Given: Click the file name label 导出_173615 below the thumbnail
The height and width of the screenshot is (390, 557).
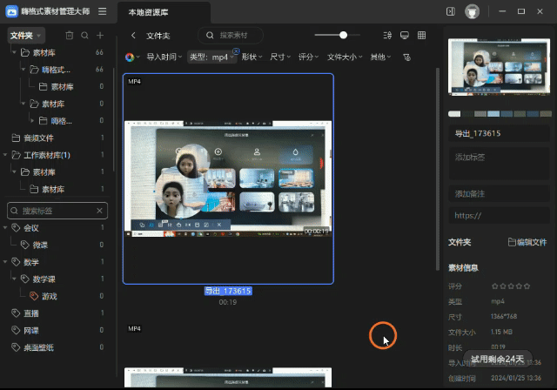Looking at the screenshot, I should 228,291.
